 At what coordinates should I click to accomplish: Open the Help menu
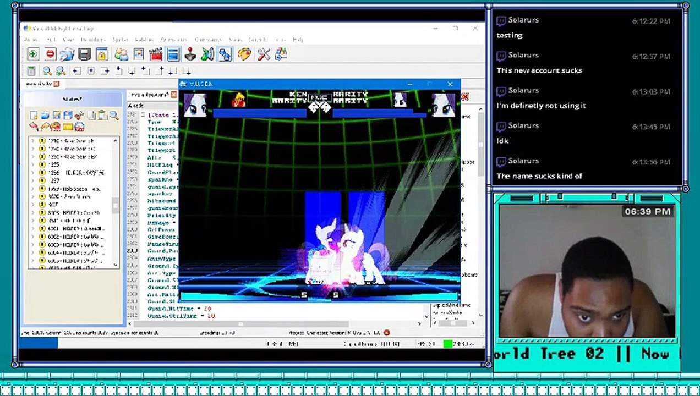(298, 40)
